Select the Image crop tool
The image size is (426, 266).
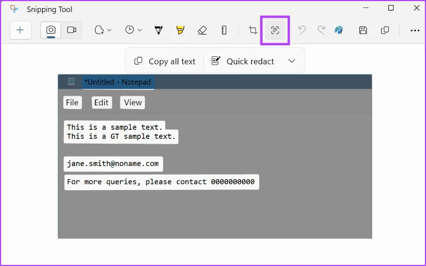tap(253, 30)
